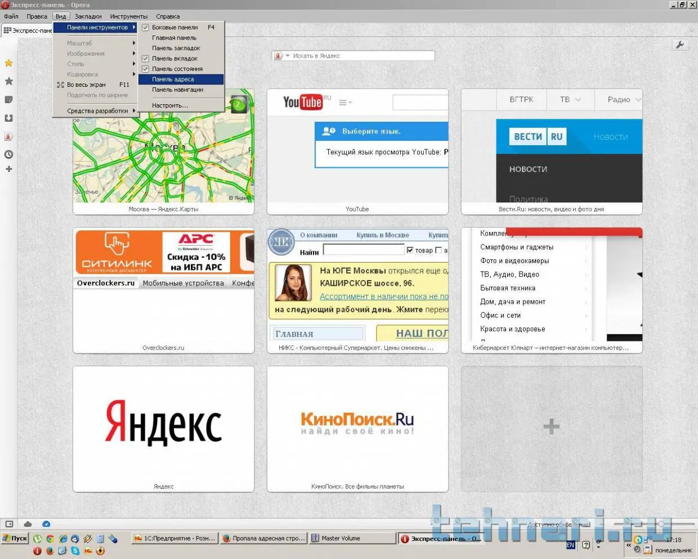Click the Opera Link cloud icon
Viewport: 698px width, 559px height.
28,524
